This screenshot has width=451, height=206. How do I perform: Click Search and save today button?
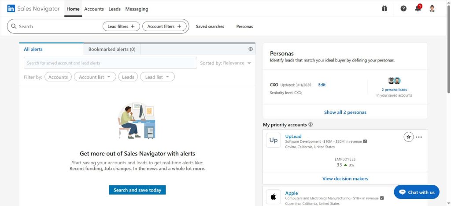[x=137, y=190]
